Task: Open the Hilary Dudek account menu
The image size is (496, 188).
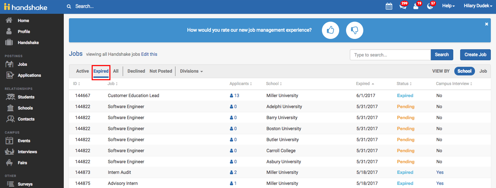Action: [x=478, y=6]
